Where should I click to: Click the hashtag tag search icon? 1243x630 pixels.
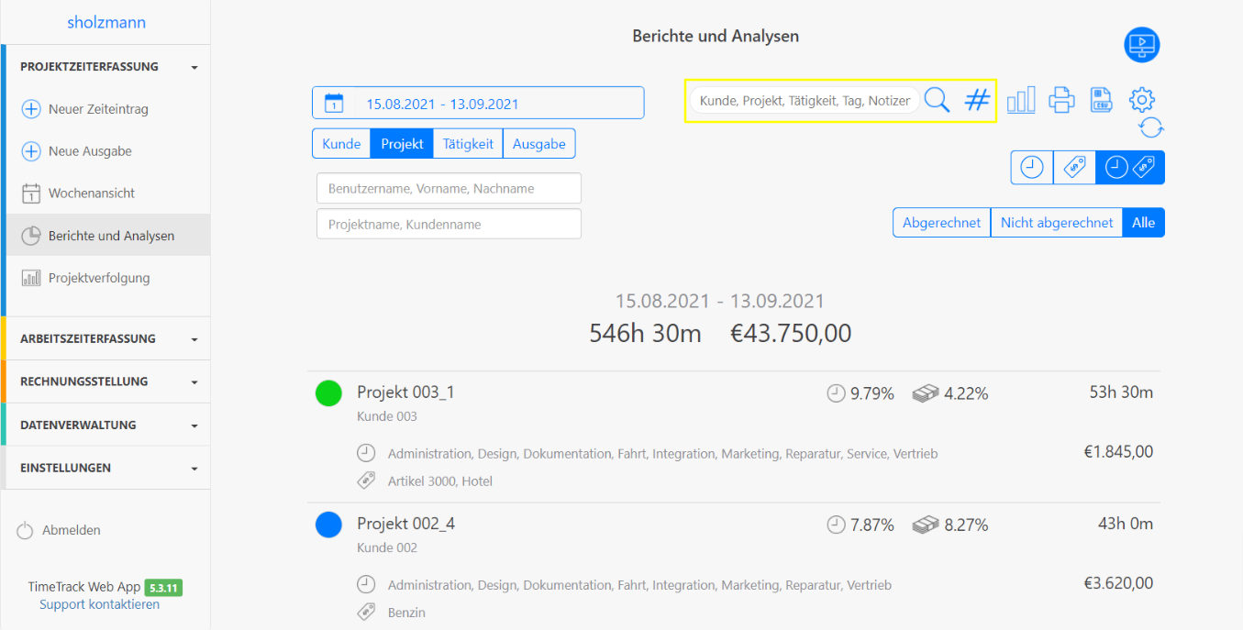point(975,100)
